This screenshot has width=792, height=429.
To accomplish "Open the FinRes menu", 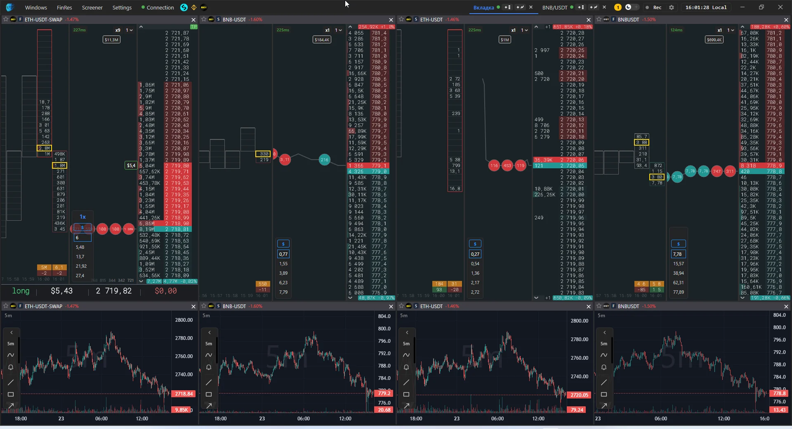I will tap(64, 7).
